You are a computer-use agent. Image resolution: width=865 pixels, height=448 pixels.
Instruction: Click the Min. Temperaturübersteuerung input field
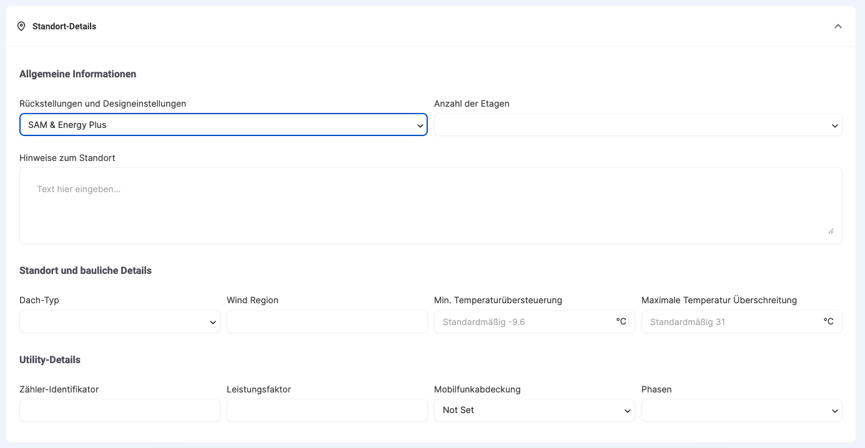pos(525,322)
